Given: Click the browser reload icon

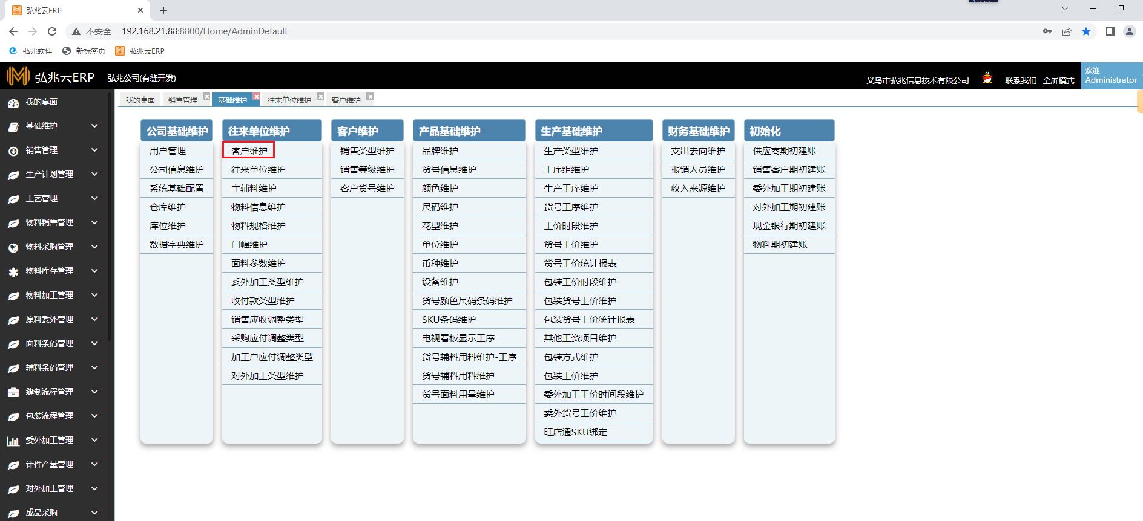Looking at the screenshot, I should coord(52,31).
